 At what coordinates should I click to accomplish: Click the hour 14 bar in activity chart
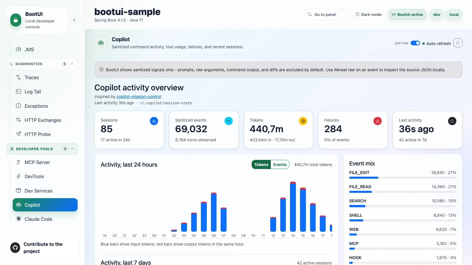[293, 207]
